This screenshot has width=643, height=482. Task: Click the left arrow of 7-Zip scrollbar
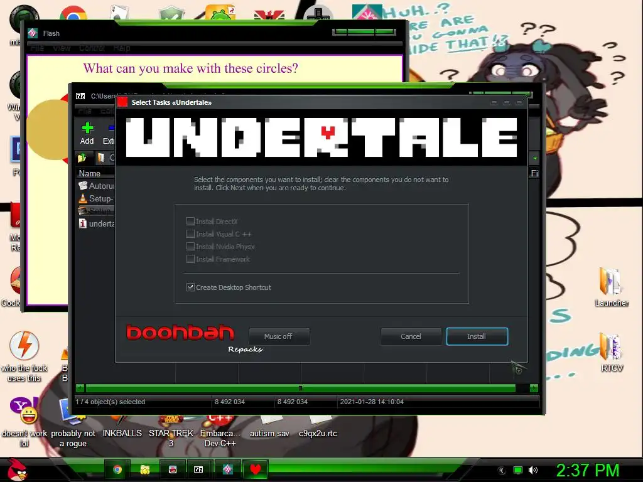tap(80, 388)
